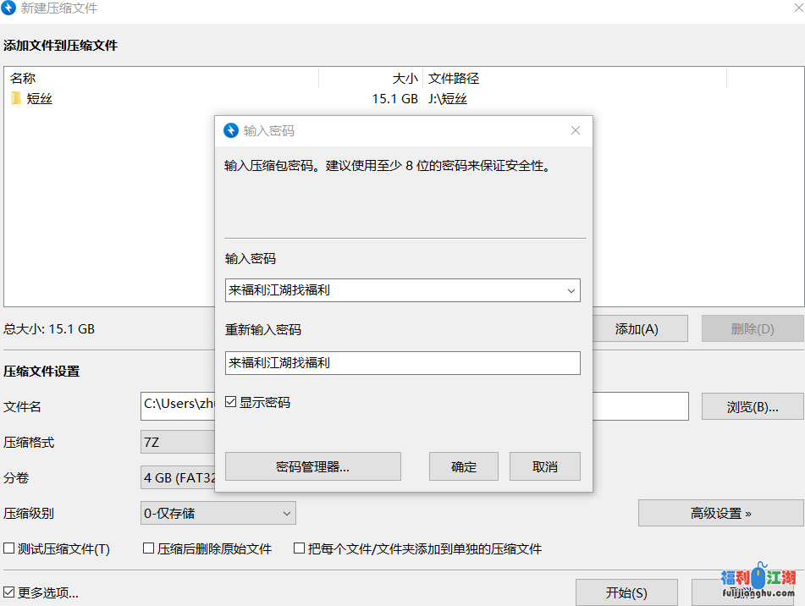This screenshot has width=805, height=606.
Task: Sort the list by 大小 column header
Action: [x=371, y=79]
